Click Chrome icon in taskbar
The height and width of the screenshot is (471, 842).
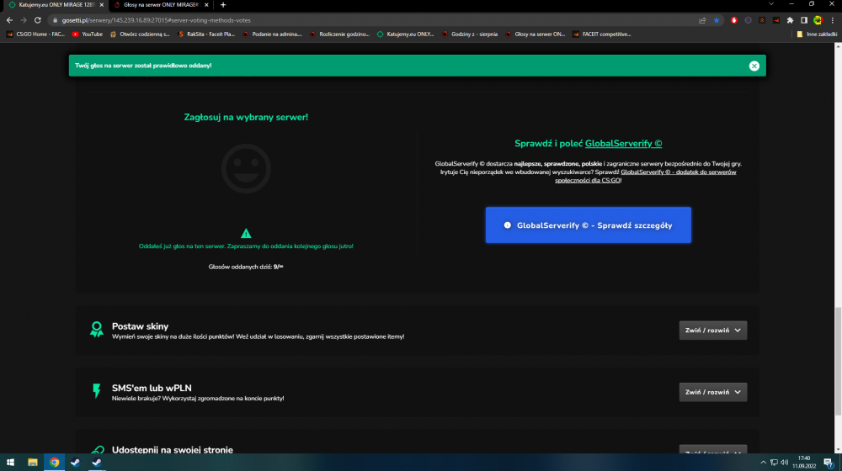[54, 463]
